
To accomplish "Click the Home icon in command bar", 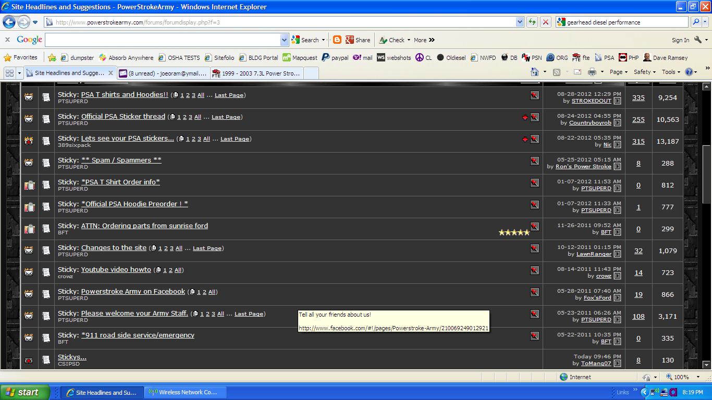I will point(534,72).
